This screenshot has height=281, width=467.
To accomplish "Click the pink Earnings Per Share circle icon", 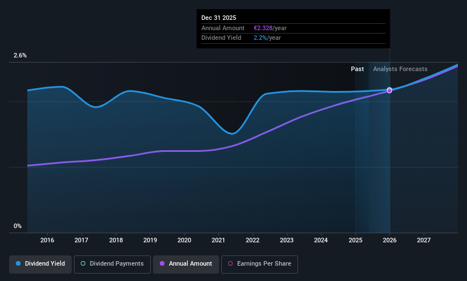I will click(x=230, y=263).
